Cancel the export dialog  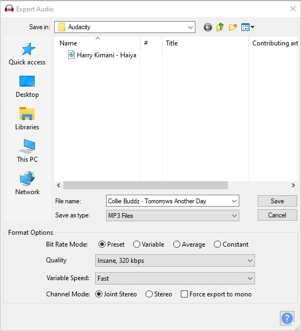(x=277, y=215)
